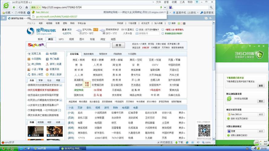Viewport: 269px width, 151px height.
Task: Click the browser back arrow button
Action: point(14,7)
